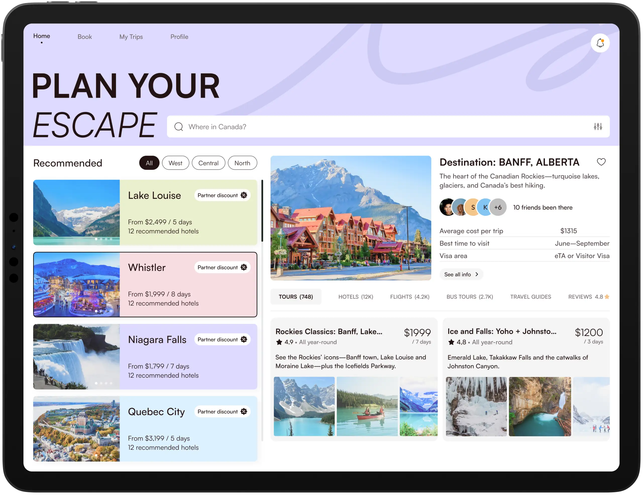Switch to My Trips
Image resolution: width=643 pixels, height=495 pixels.
point(131,36)
